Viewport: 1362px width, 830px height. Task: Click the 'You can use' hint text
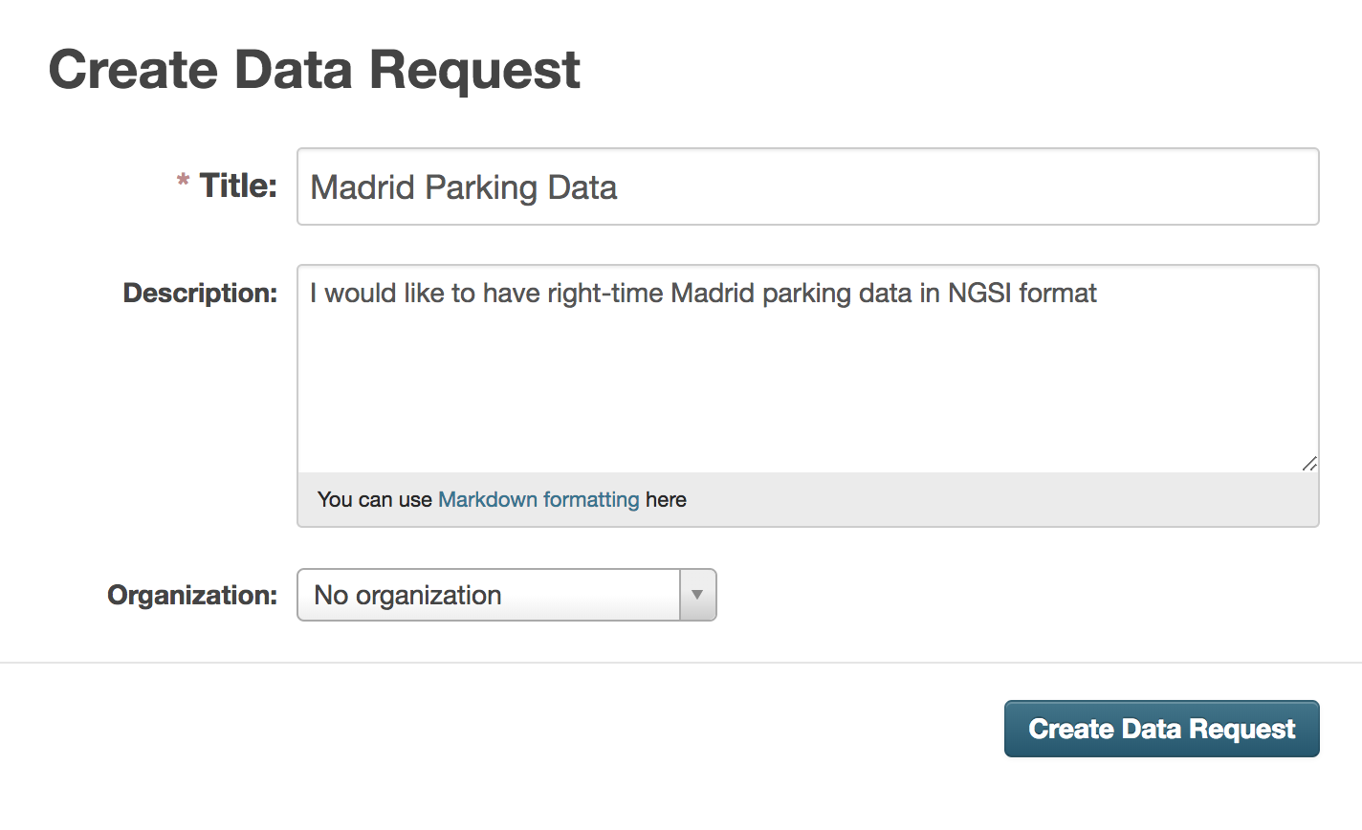tap(374, 499)
